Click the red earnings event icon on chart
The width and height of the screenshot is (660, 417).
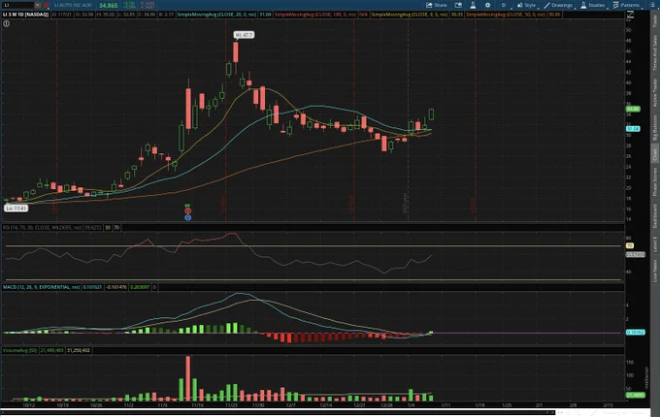tap(187, 211)
